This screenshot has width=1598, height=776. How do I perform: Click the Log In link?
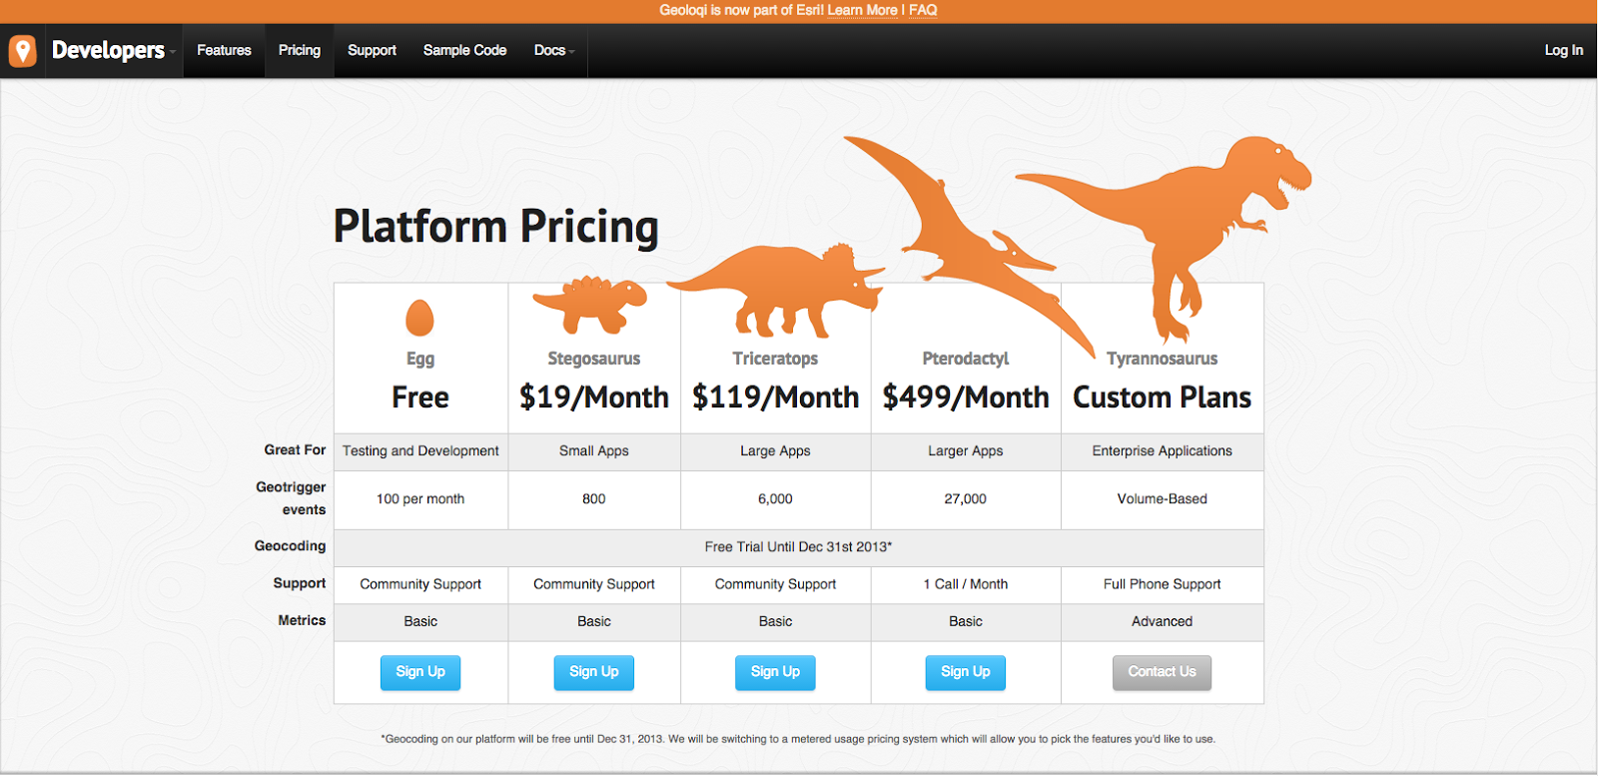tap(1563, 50)
